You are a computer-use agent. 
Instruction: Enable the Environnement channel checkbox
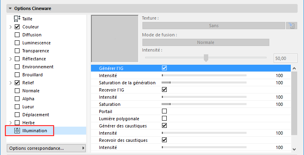pyautogui.click(x=17, y=67)
